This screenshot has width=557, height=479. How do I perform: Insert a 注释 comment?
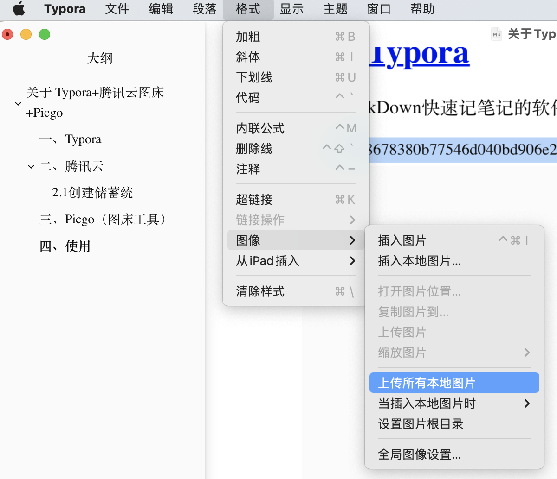tap(296, 169)
